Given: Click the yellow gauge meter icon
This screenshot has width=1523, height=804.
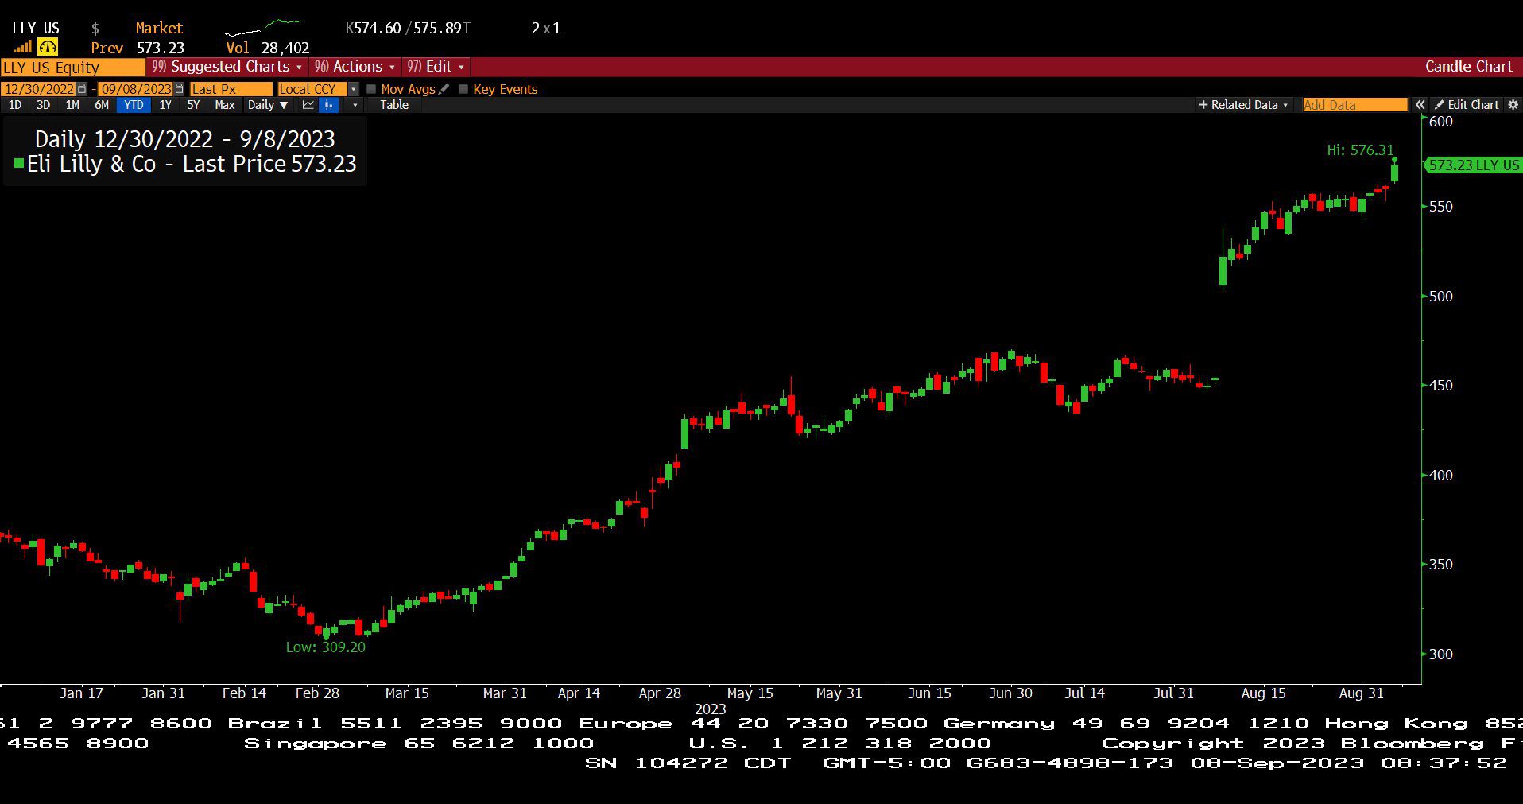Looking at the screenshot, I should [x=48, y=48].
